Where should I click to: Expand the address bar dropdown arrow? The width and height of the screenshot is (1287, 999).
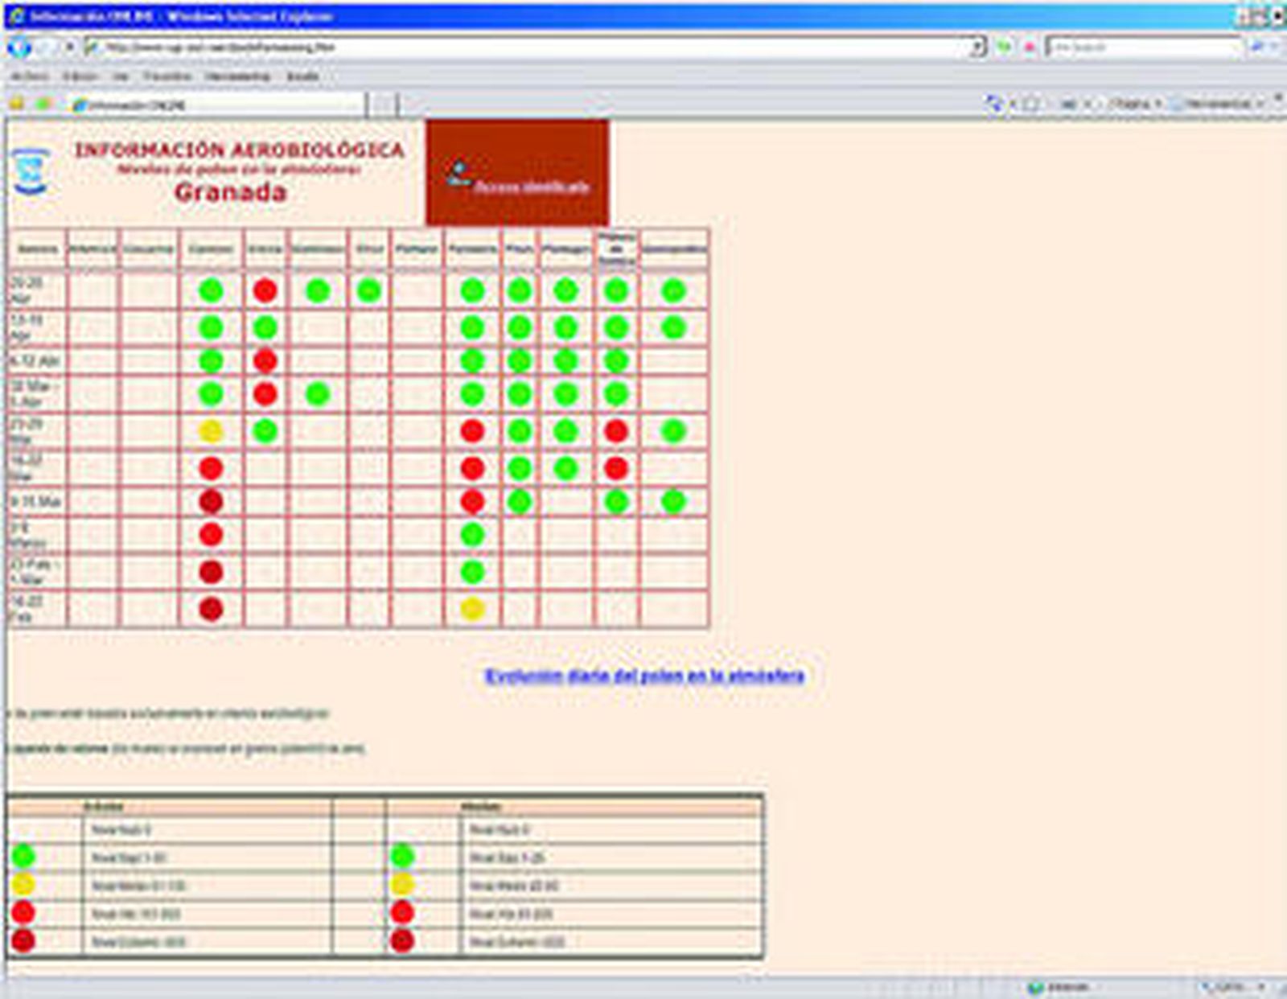(977, 47)
